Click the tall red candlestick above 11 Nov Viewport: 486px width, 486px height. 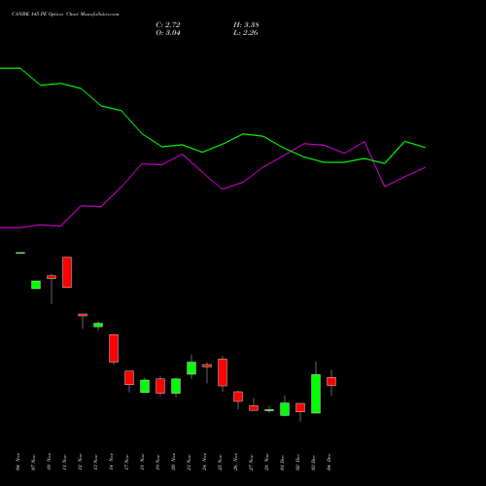tap(67, 272)
